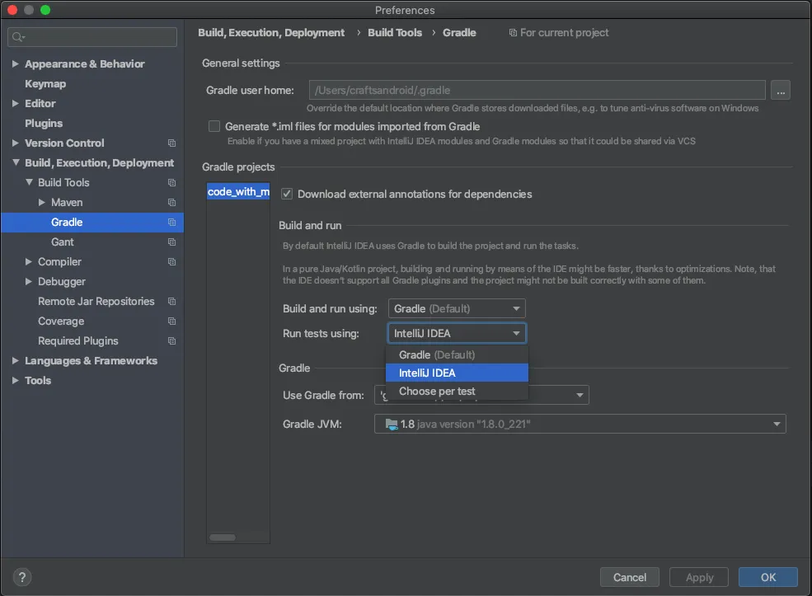Click the project-level icon beside Gradle
The height and width of the screenshot is (596, 812).
171,223
